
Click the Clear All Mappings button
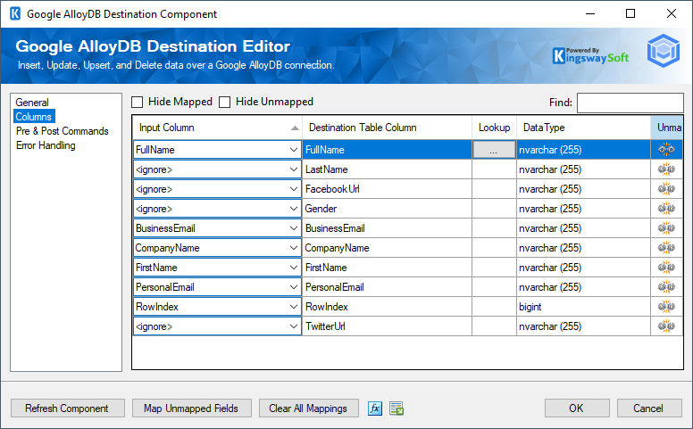(x=308, y=408)
